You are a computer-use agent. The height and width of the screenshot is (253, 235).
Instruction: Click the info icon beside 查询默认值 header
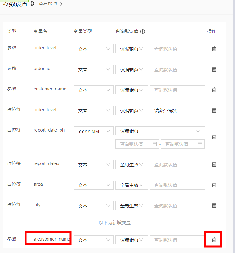click(x=142, y=32)
